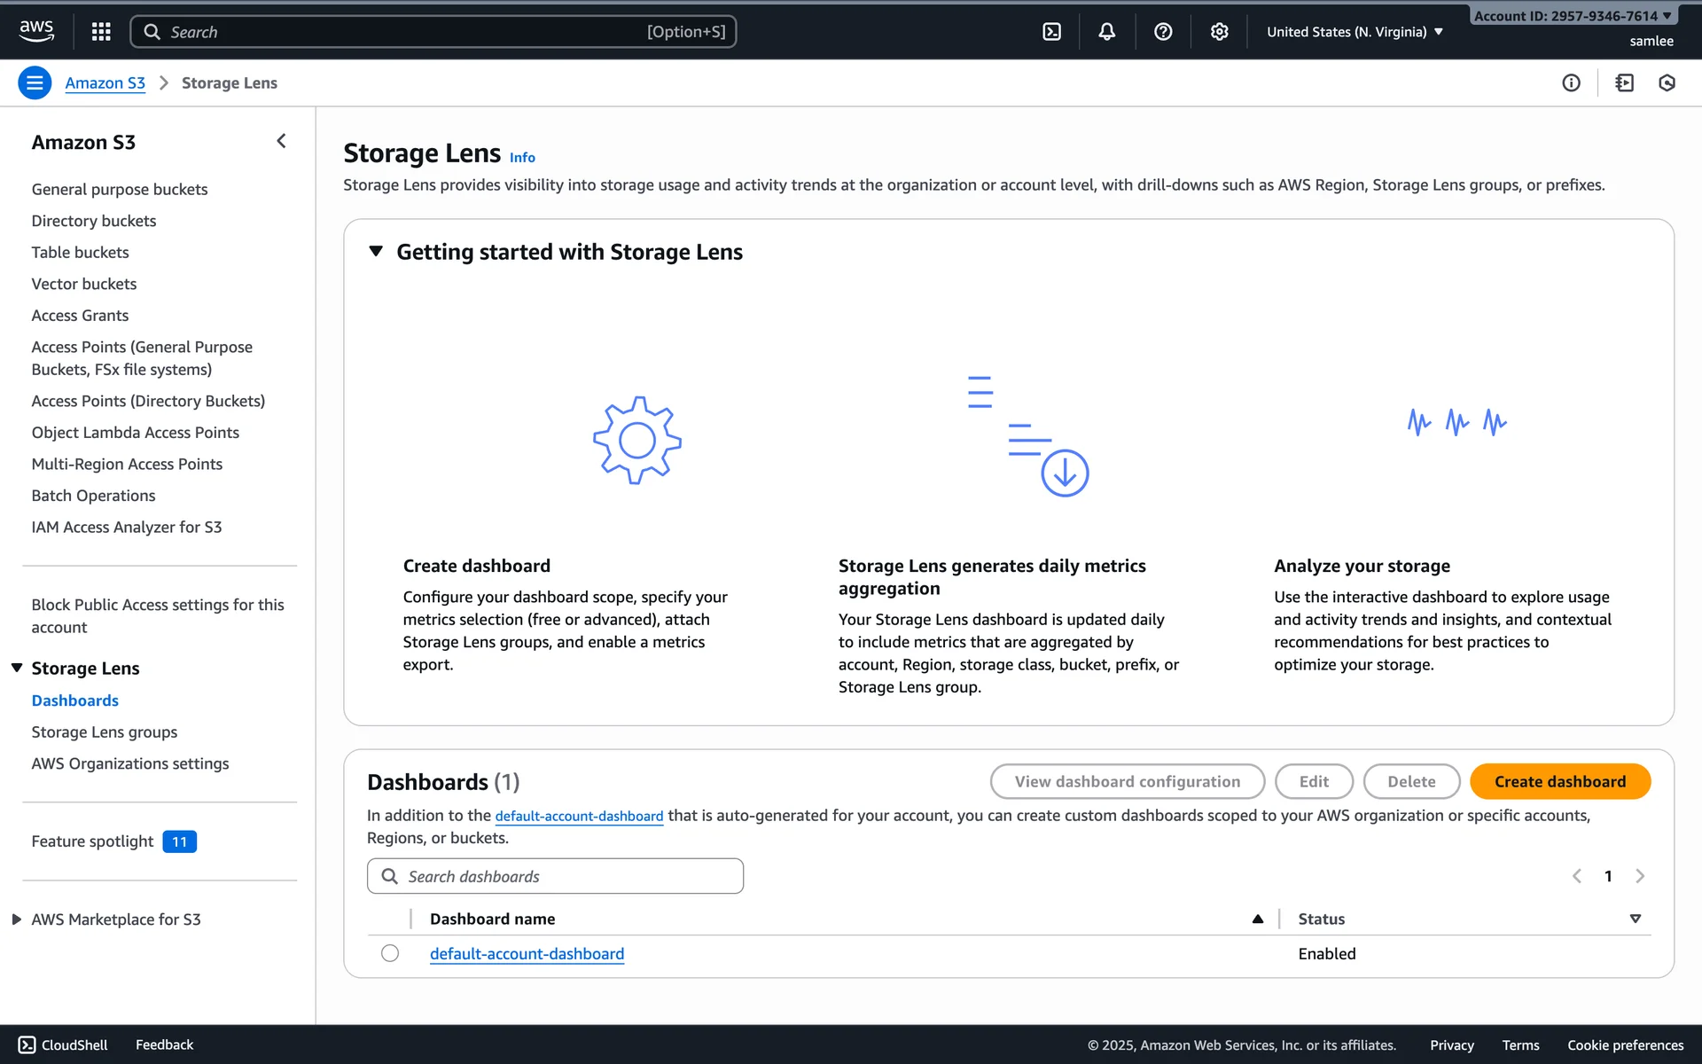Image resolution: width=1702 pixels, height=1064 pixels.
Task: Click the AWS logo home icon
Action: pyautogui.click(x=36, y=31)
